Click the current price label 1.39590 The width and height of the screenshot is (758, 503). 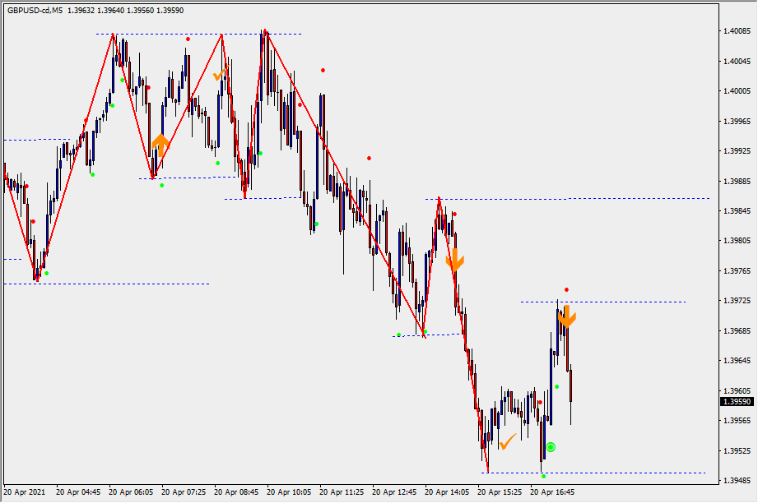[x=734, y=402]
